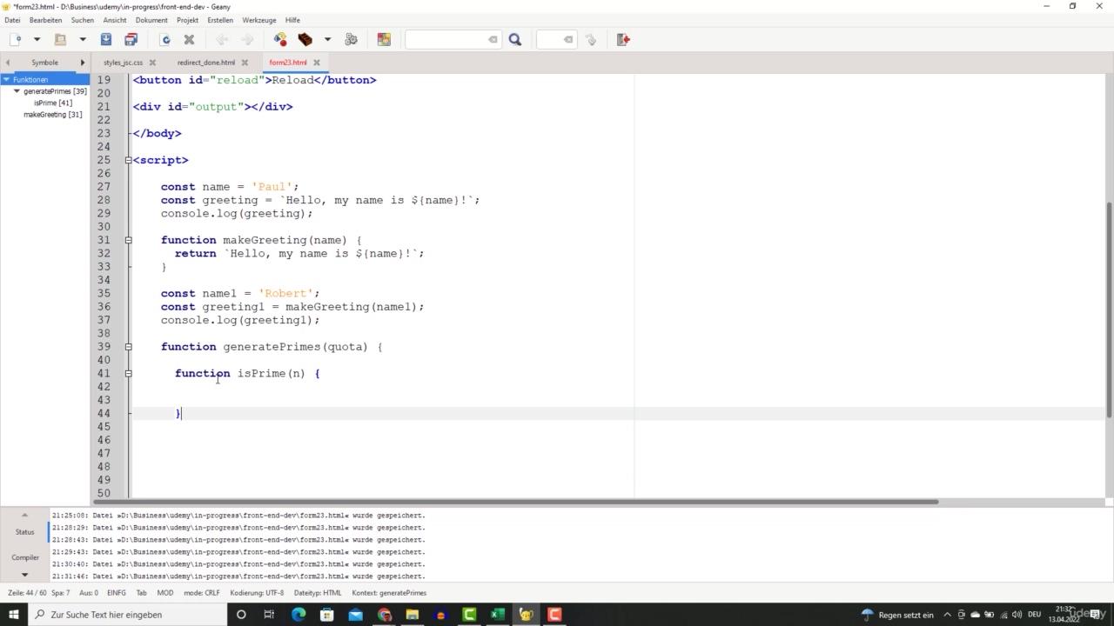
Task: Click the jump-to-line icon
Action: [591, 39]
